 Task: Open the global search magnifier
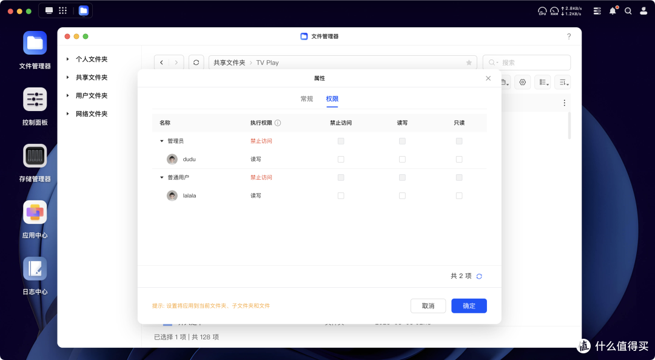click(x=628, y=11)
